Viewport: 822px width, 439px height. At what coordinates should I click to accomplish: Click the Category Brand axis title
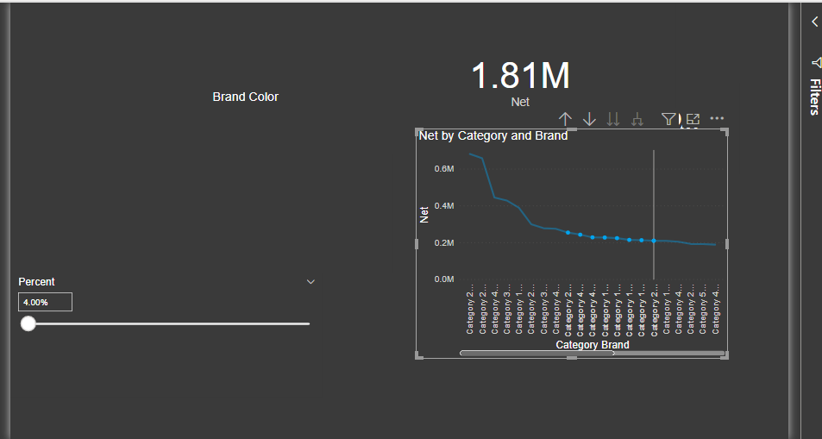pyautogui.click(x=593, y=345)
